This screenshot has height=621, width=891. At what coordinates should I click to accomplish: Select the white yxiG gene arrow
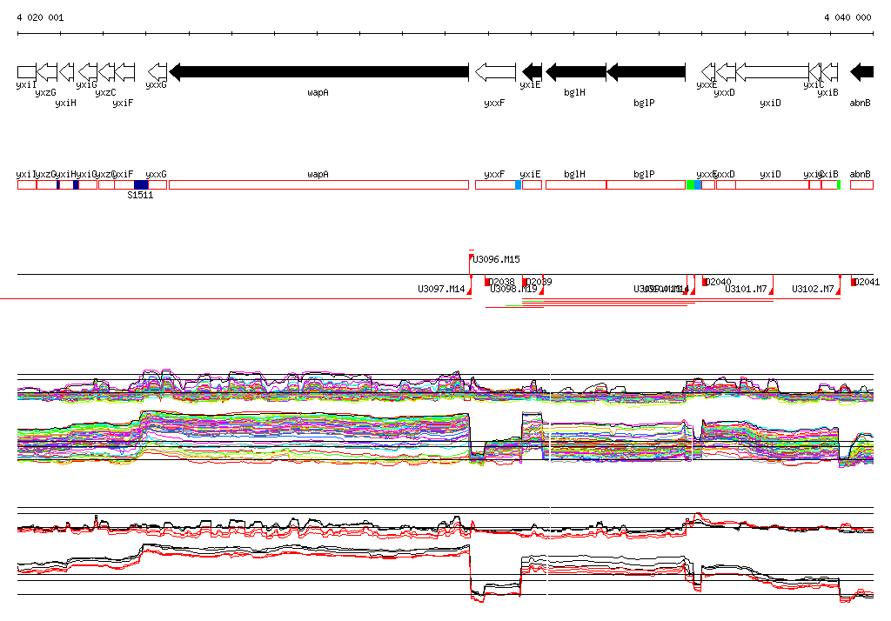click(88, 72)
